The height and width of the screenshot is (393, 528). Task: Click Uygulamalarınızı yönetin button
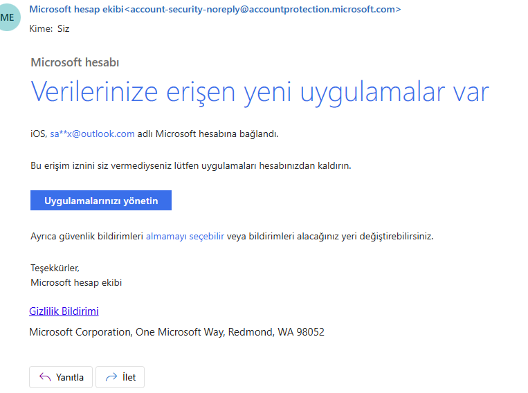[x=101, y=201]
